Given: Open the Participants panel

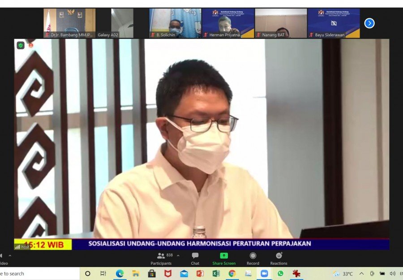Looking at the screenshot, I should [x=161, y=258].
